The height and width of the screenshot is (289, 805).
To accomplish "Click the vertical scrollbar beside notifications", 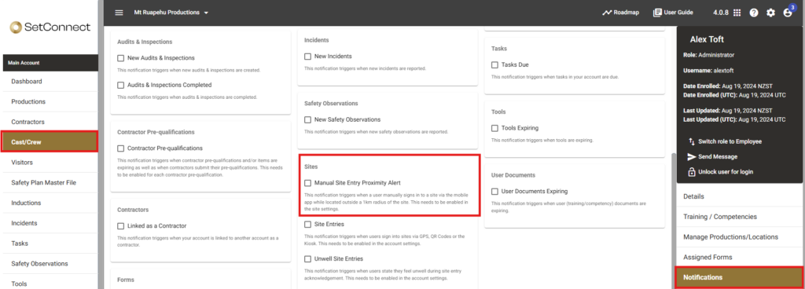I will click(673, 221).
